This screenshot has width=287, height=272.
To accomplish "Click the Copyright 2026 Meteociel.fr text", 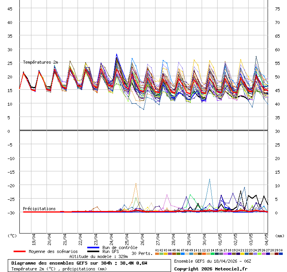I will coord(210,269).
